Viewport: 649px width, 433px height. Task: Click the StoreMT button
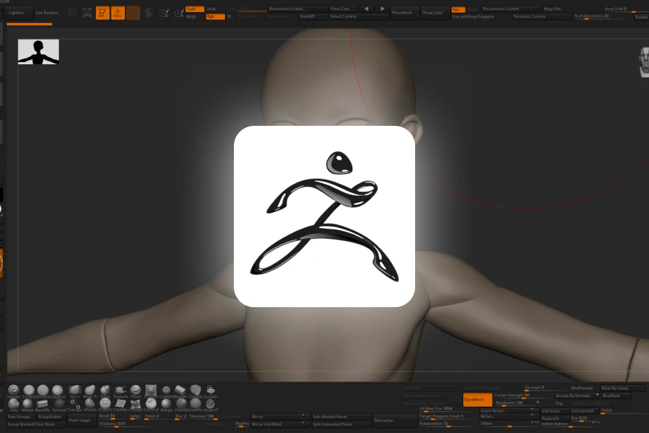[312, 16]
